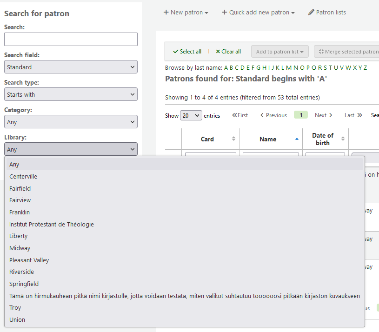
Task: Pick Institut Protestant de Théologie option
Action: 52,224
